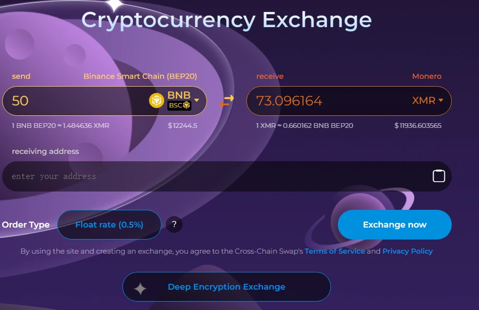Click the star icon in Deep Encryption Exchange
This screenshot has width=479, height=310.
point(140,289)
